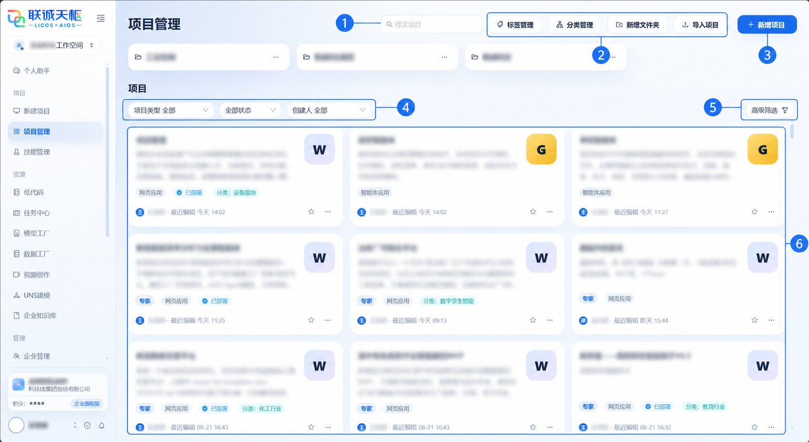
Task: Open more options on project edited 今天 11:27
Action: [x=771, y=212]
